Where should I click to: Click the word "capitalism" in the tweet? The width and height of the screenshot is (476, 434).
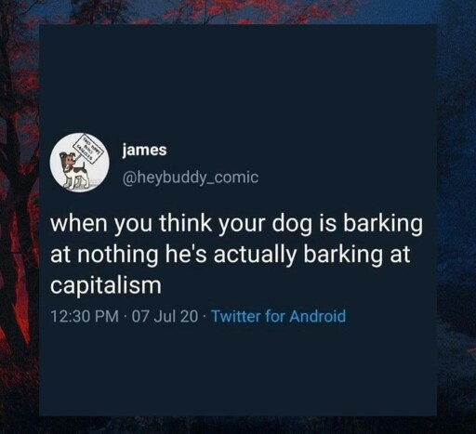[x=106, y=285]
